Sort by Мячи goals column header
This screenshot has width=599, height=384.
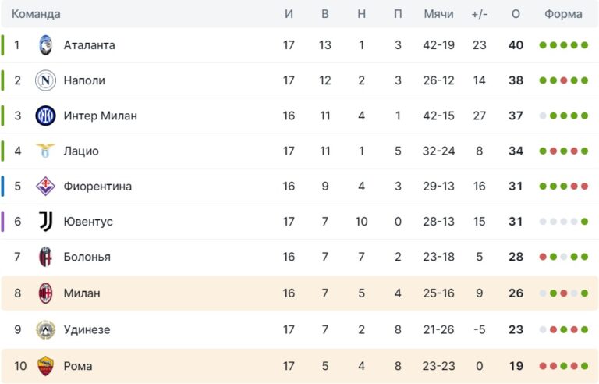pyautogui.click(x=438, y=14)
